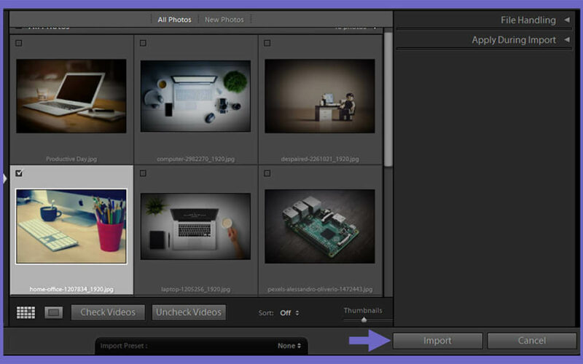Image resolution: width=583 pixels, height=364 pixels.
Task: Click the Import button
Action: 437,341
